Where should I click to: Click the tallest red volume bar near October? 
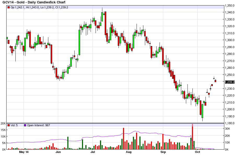(x=192, y=136)
